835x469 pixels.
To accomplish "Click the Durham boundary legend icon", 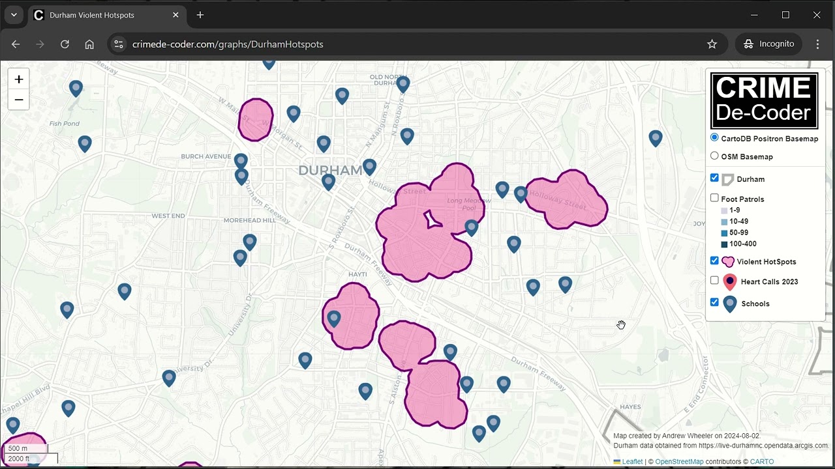I will 727,179.
